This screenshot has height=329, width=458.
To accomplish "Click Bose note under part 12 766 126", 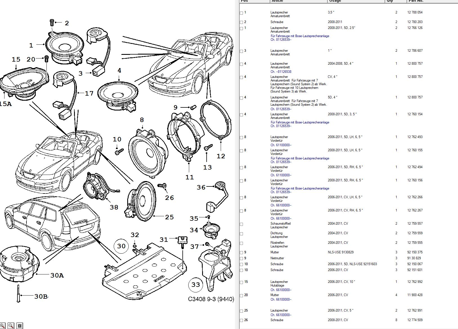I will point(300,36).
